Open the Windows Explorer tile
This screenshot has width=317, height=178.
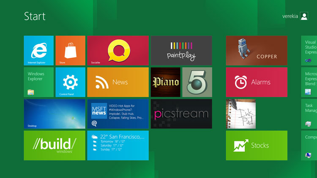click(38, 82)
